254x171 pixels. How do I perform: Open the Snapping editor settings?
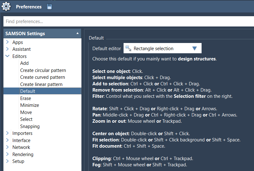(30, 126)
